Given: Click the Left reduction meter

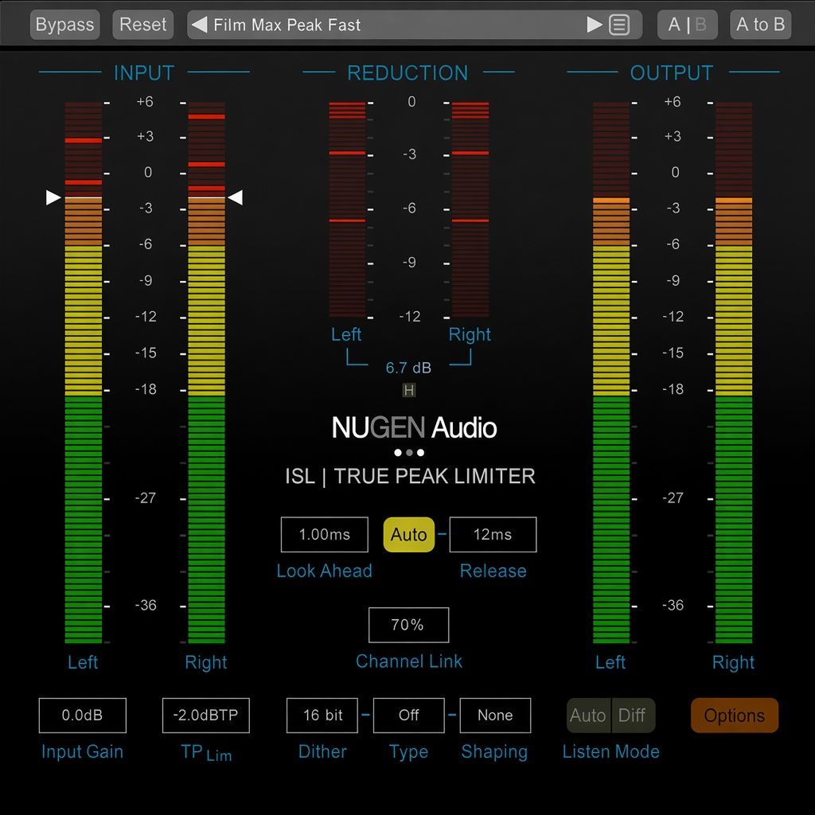Looking at the screenshot, I should pyautogui.click(x=347, y=209).
